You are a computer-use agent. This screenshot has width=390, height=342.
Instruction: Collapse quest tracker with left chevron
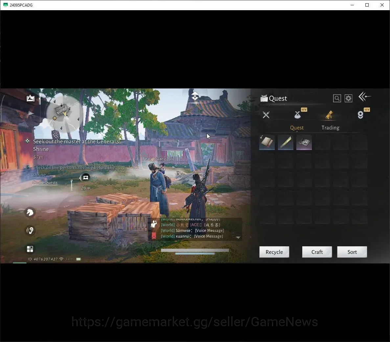click(x=80, y=178)
